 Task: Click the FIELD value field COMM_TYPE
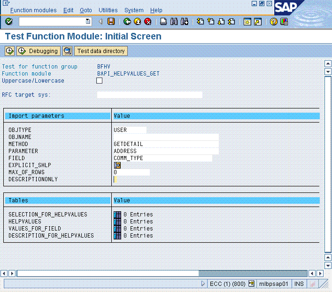(x=162, y=158)
